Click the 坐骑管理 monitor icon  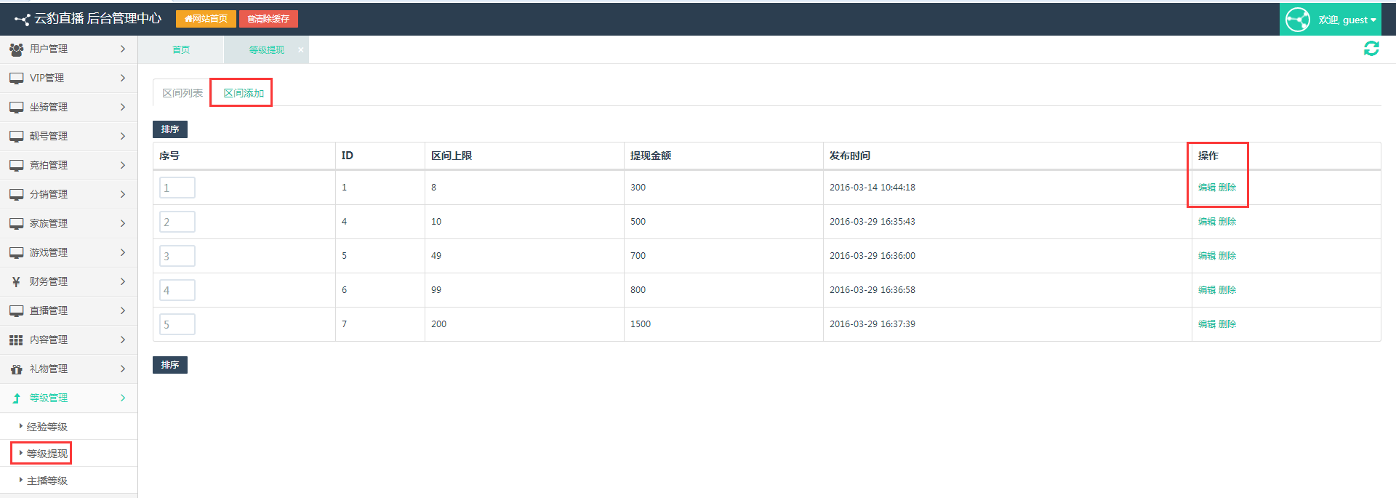pyautogui.click(x=16, y=108)
